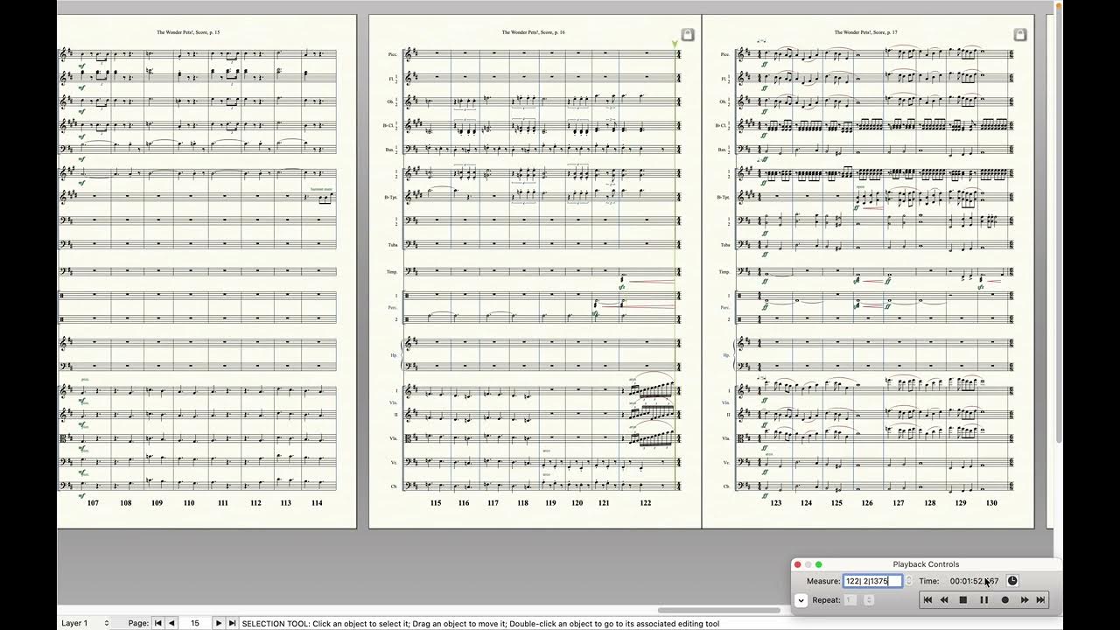Click the Measure stepper arrows
The width and height of the screenshot is (1120, 630).
908,581
